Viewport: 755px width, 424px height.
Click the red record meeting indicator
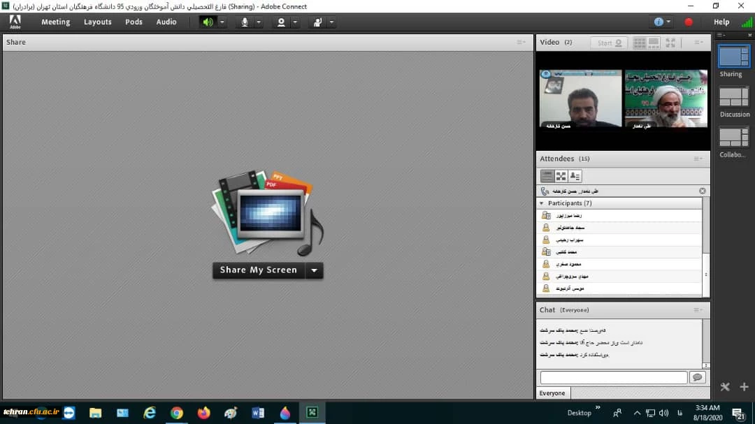(x=689, y=22)
